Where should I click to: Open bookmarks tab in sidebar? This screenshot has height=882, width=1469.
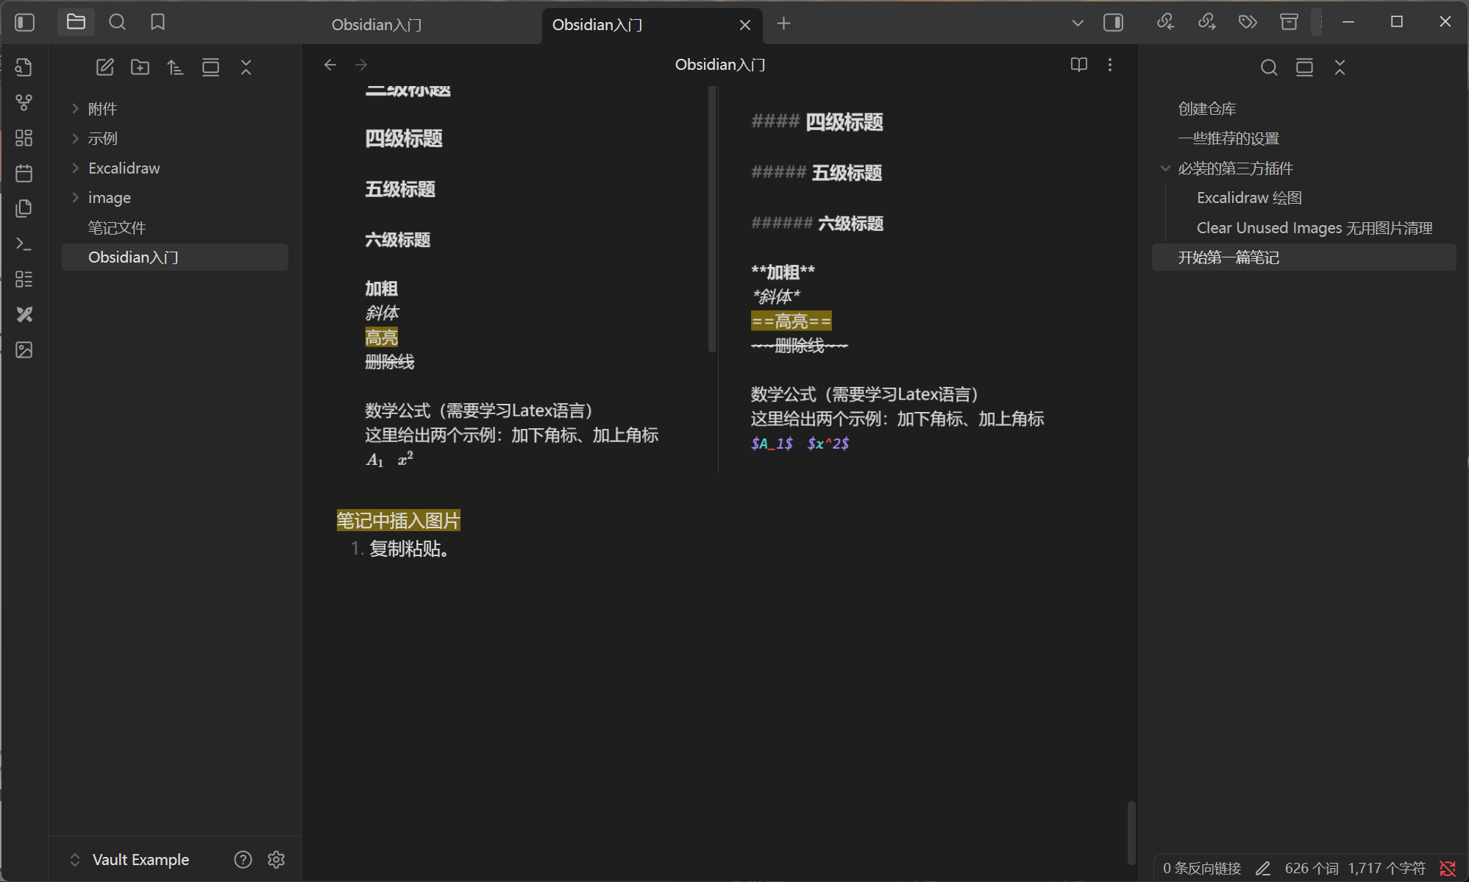pyautogui.click(x=157, y=22)
